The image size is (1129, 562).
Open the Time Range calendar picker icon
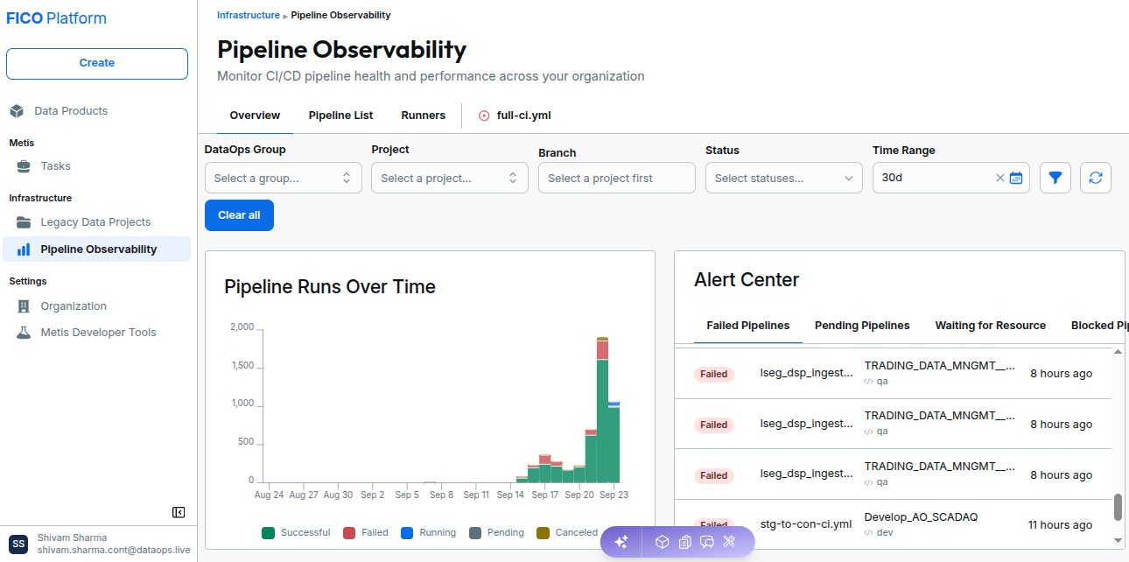coord(1016,178)
